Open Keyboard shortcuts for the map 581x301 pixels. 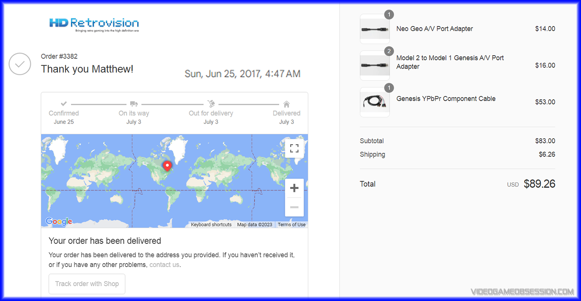click(x=211, y=225)
